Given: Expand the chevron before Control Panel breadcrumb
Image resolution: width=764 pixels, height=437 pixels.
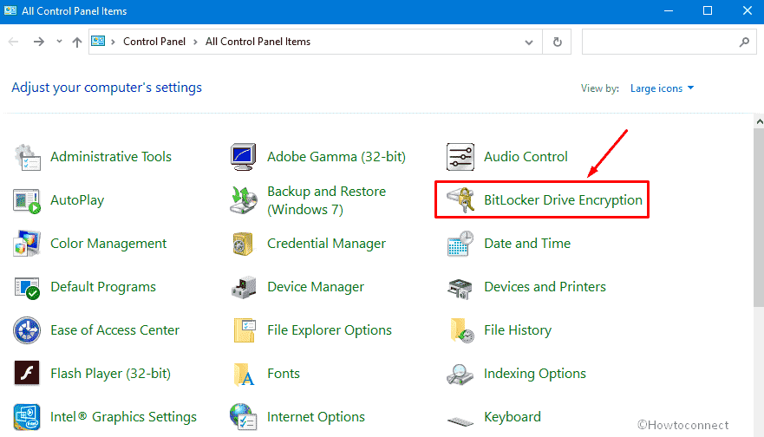Looking at the screenshot, I should [x=113, y=42].
